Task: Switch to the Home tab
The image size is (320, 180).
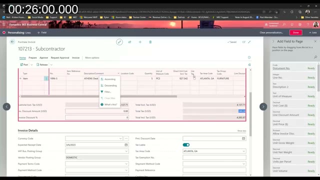Action: click(x=22, y=58)
